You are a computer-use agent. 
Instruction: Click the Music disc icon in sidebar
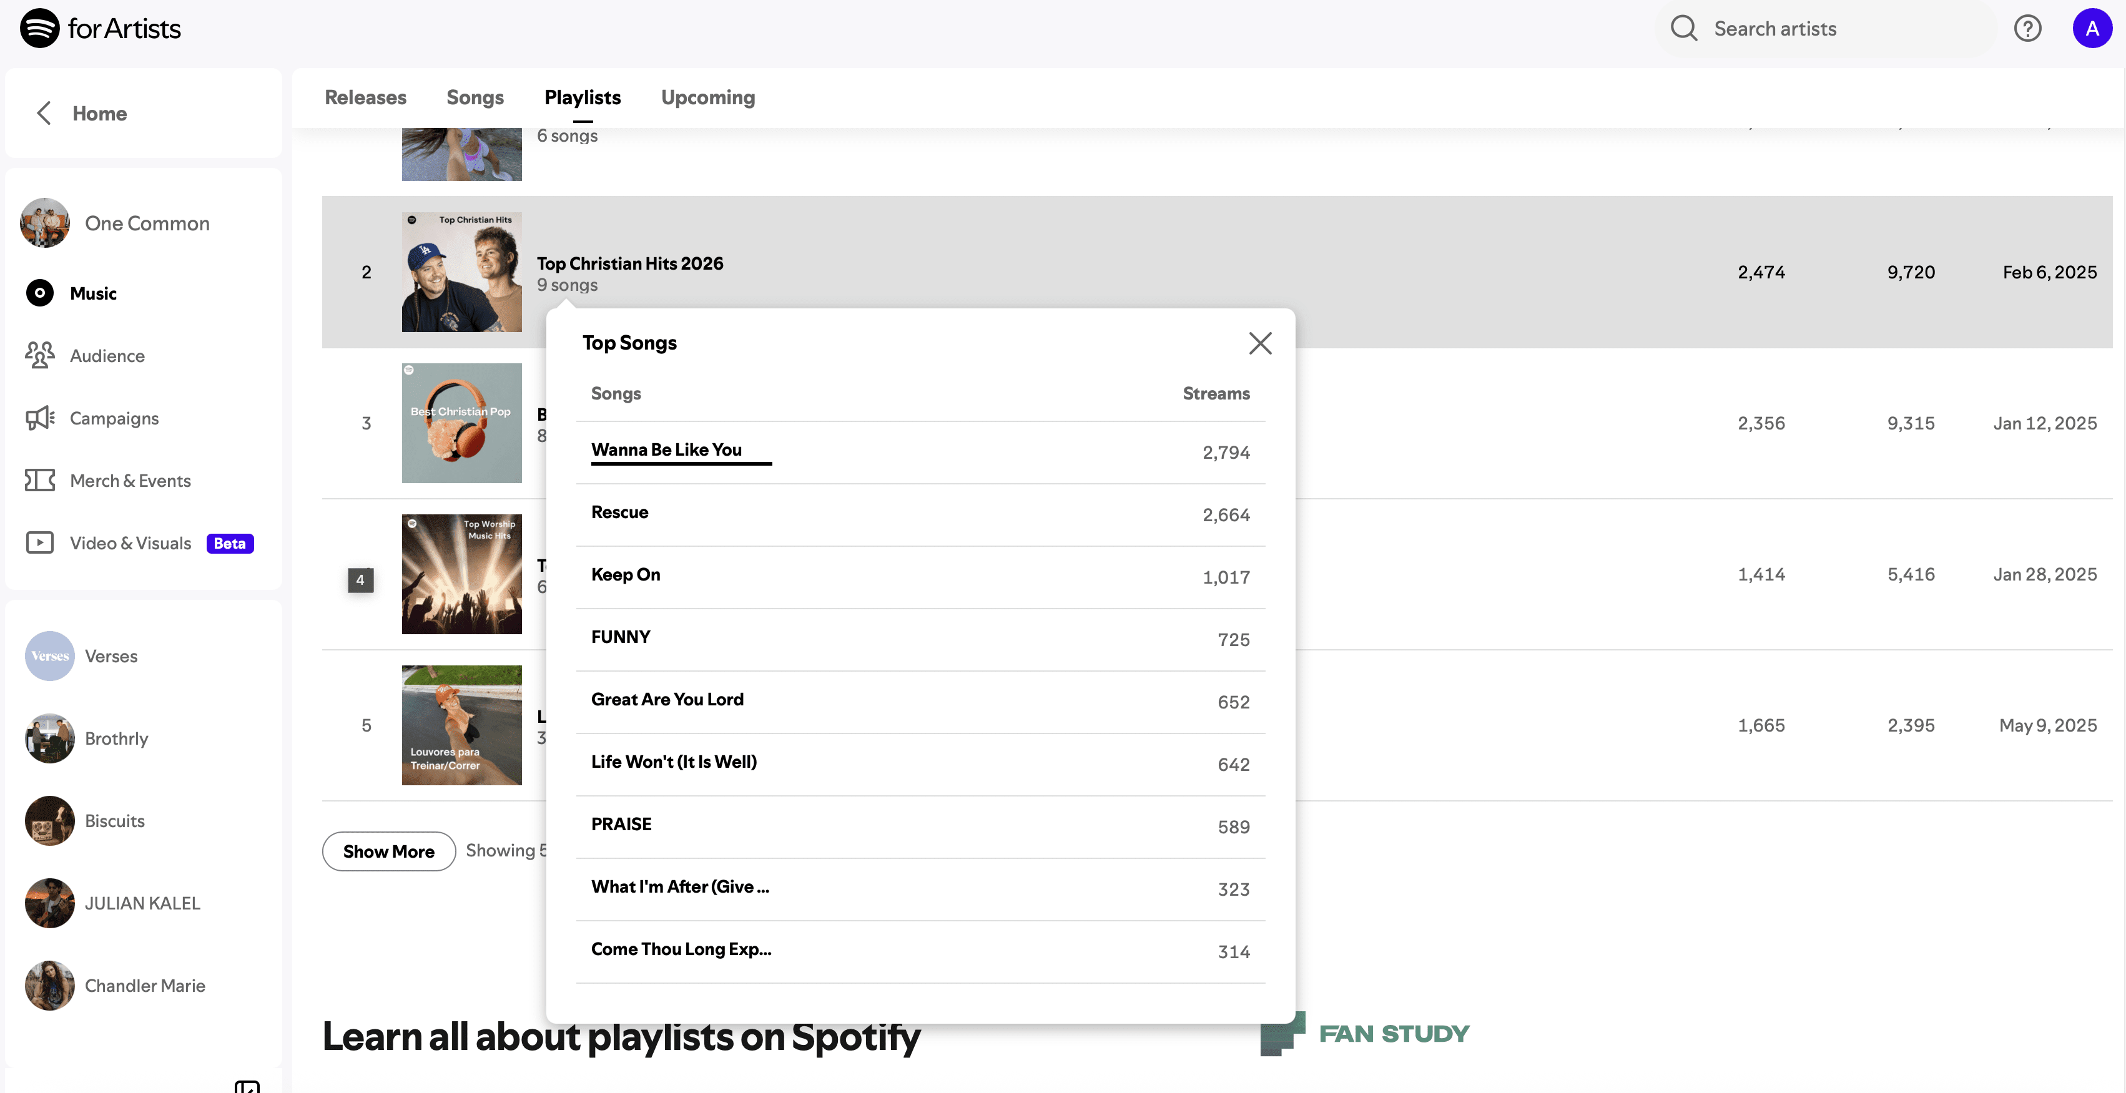[x=39, y=293]
